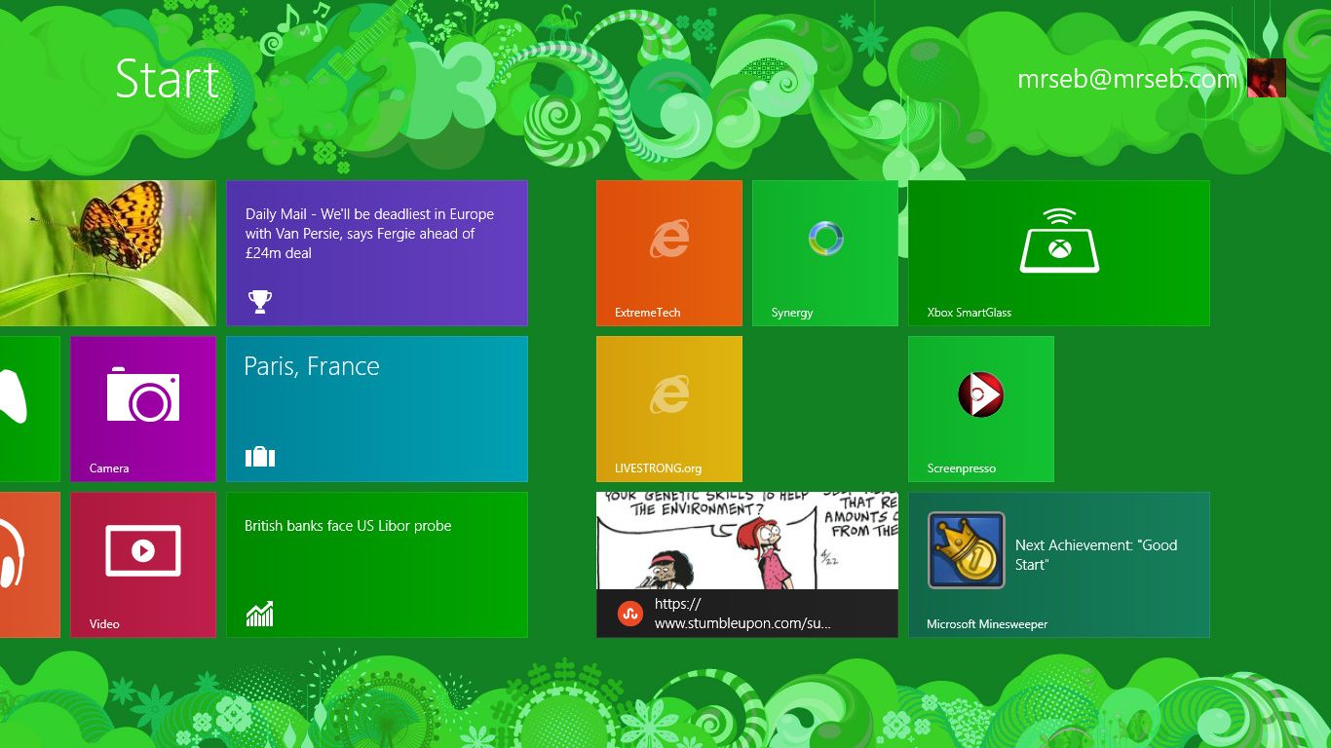Open the British banks Libor probe news story
The image size is (1331, 748).
[376, 564]
